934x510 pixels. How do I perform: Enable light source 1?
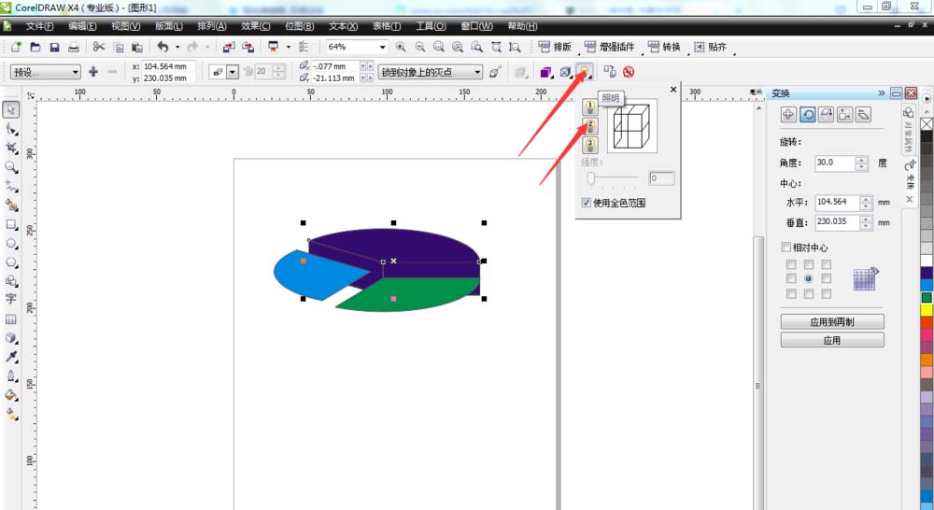tap(589, 107)
